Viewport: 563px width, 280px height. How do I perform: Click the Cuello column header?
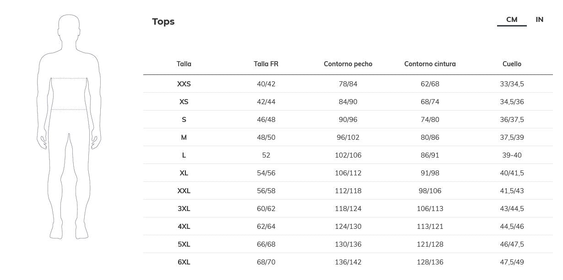coord(512,64)
